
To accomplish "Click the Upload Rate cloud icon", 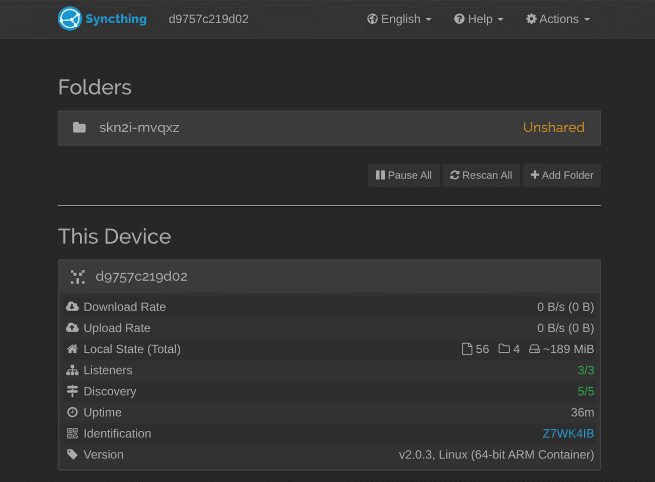I will 72,328.
